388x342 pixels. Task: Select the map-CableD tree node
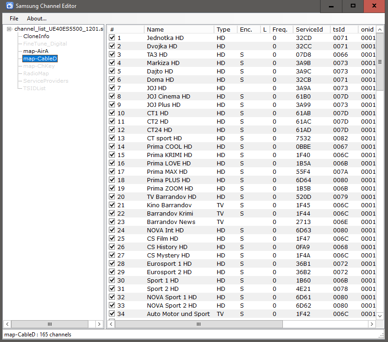tap(40, 59)
